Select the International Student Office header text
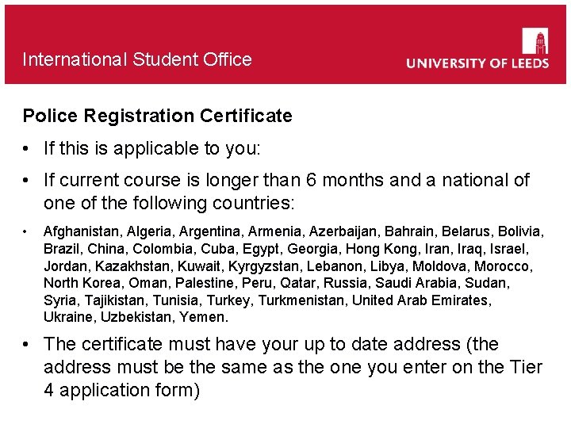The image size is (571, 428). pyautogui.click(x=137, y=59)
